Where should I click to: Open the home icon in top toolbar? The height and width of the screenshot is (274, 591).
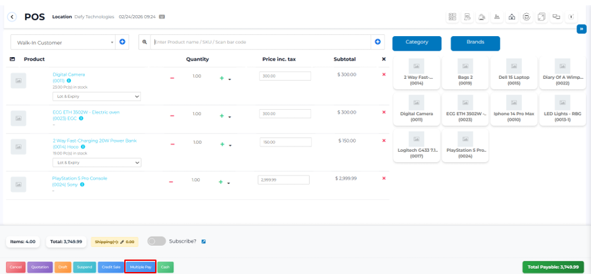pos(511,17)
